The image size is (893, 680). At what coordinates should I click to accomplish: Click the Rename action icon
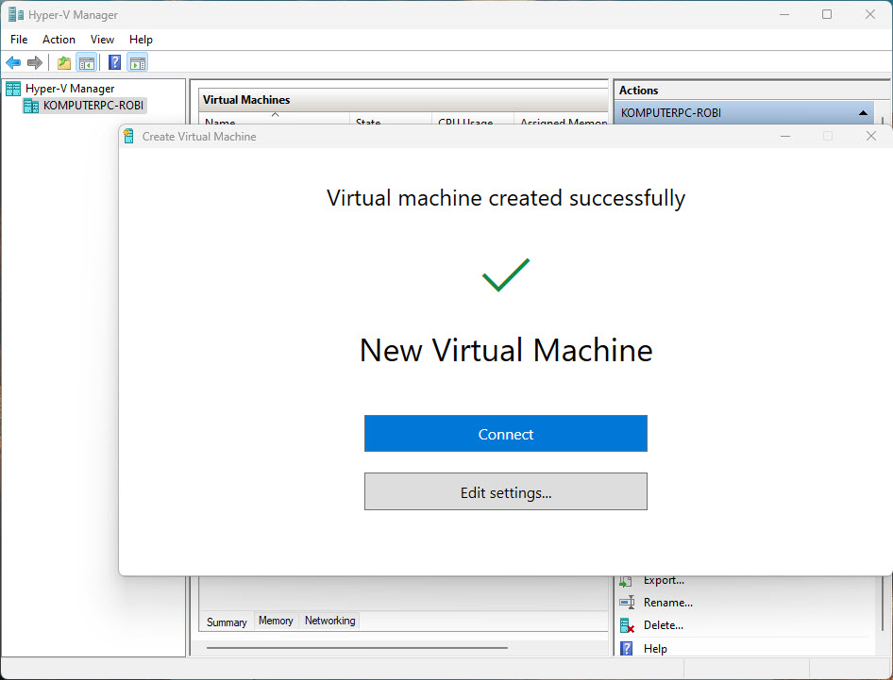[628, 603]
